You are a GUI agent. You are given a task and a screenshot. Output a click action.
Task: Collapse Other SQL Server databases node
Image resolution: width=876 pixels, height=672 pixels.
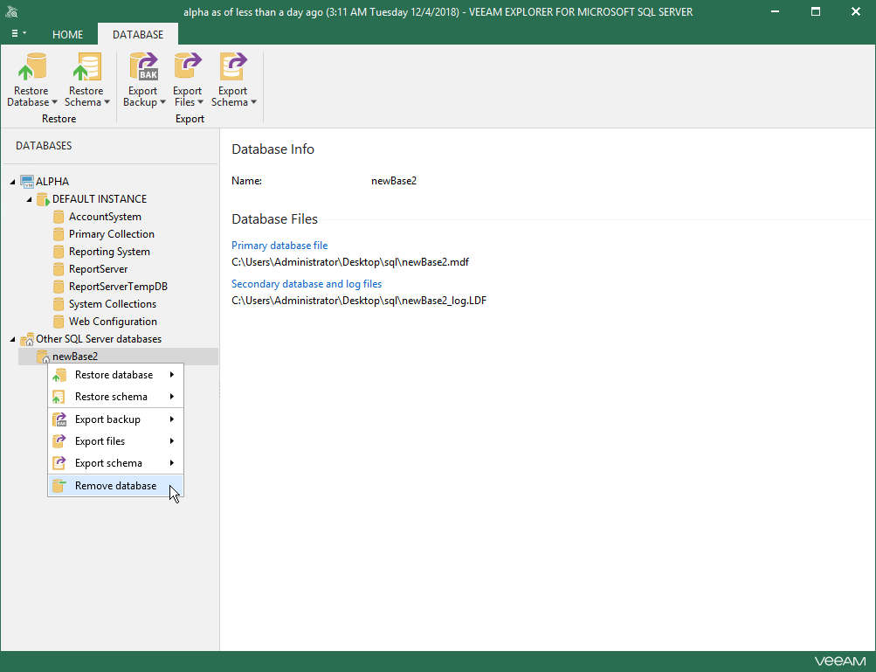point(12,339)
